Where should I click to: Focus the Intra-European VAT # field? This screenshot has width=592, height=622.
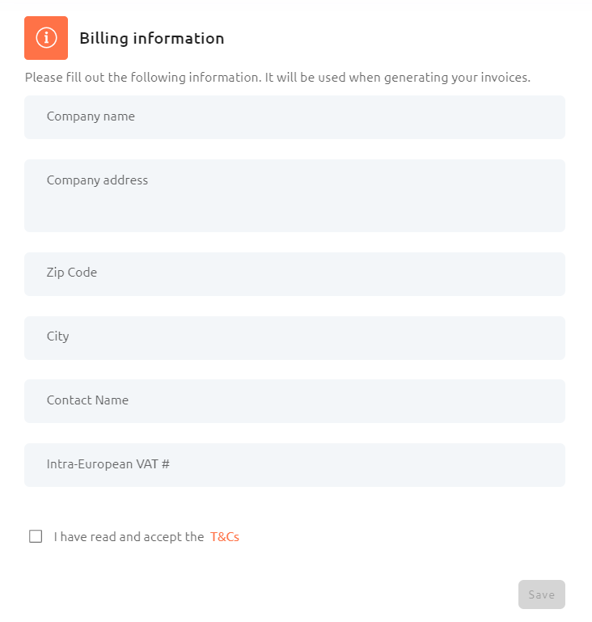(294, 465)
